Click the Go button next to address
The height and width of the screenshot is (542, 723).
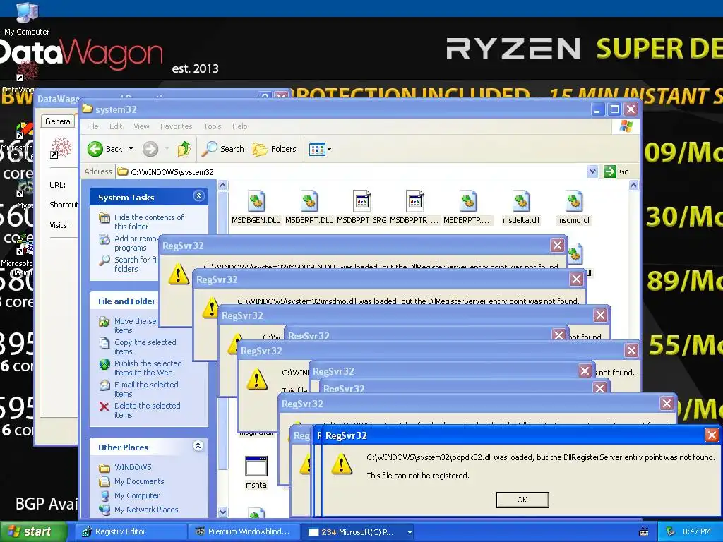[616, 171]
